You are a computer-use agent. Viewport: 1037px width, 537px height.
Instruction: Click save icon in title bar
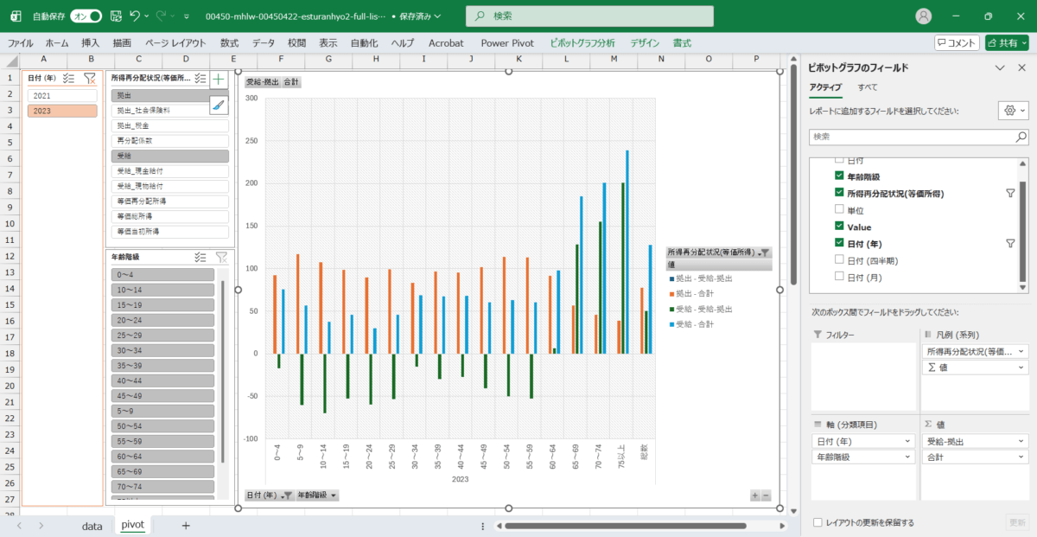point(115,16)
